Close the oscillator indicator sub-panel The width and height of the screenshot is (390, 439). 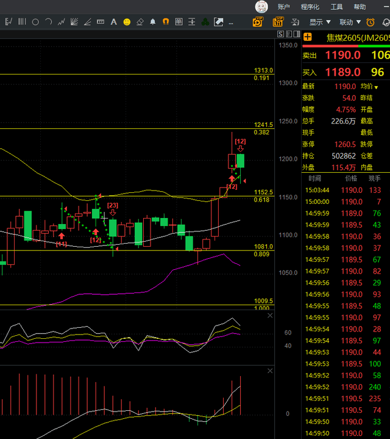pyautogui.click(x=270, y=316)
